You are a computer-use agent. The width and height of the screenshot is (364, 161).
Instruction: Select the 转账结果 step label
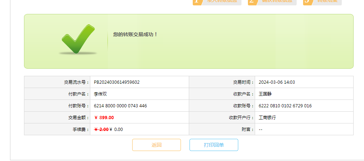[327, 1]
